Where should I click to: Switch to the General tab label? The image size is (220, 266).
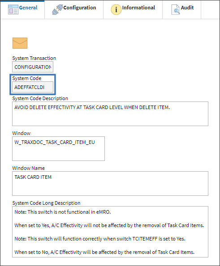tap(28, 8)
